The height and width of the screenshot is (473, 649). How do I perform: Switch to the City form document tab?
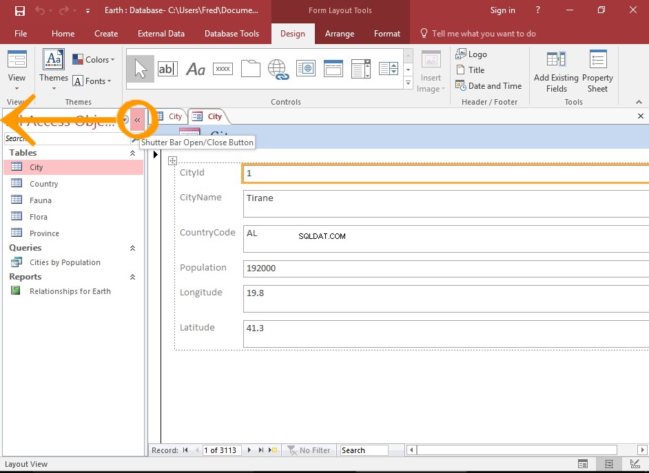pyautogui.click(x=207, y=116)
